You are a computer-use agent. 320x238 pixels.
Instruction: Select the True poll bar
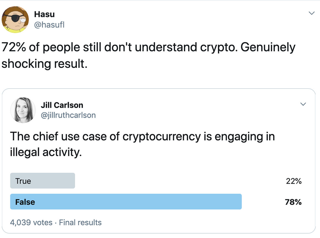pyautogui.click(x=42, y=181)
